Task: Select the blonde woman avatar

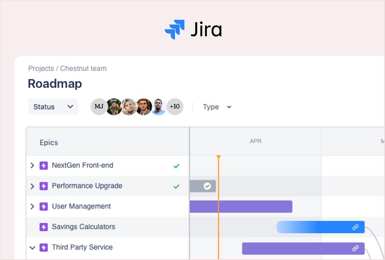Action: [x=129, y=106]
